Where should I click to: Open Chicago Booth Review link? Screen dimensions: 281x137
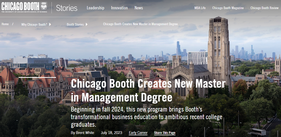[x=265, y=8]
